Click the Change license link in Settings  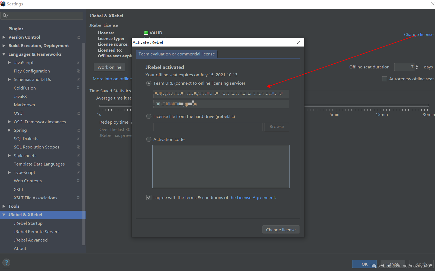[419, 34]
